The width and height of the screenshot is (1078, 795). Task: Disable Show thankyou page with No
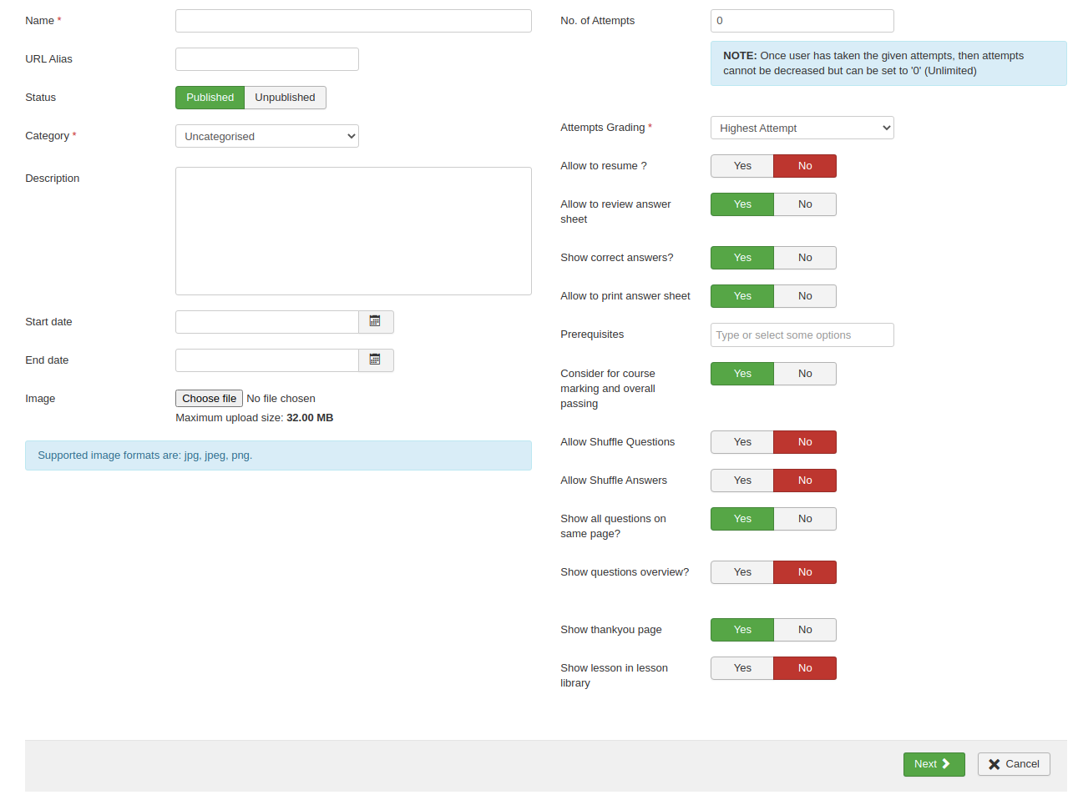tap(804, 630)
